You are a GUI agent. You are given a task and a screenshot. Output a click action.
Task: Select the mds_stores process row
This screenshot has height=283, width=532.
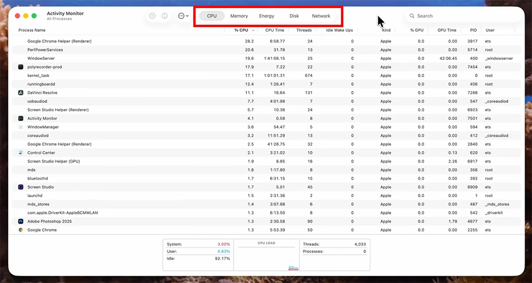click(x=267, y=205)
